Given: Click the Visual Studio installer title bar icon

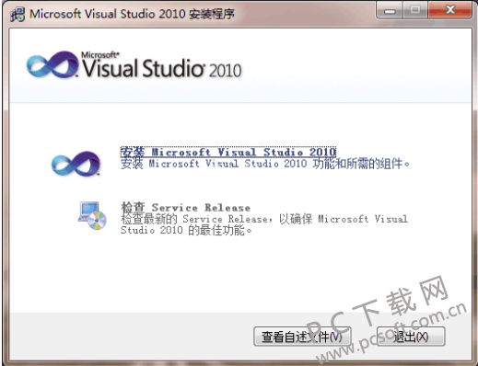Looking at the screenshot, I should 17,14.
